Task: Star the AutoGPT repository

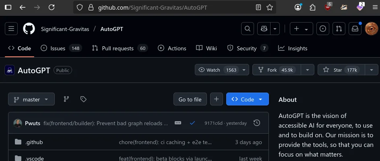Action: (x=341, y=70)
